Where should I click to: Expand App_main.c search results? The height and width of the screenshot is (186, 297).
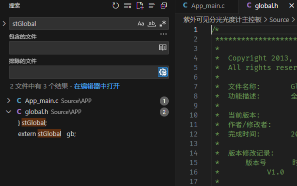(x=9, y=100)
